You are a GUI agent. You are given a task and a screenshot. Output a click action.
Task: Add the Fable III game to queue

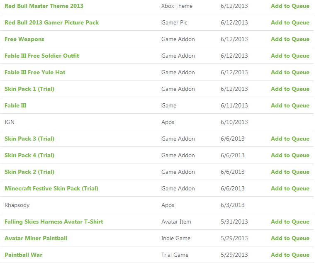click(x=290, y=105)
